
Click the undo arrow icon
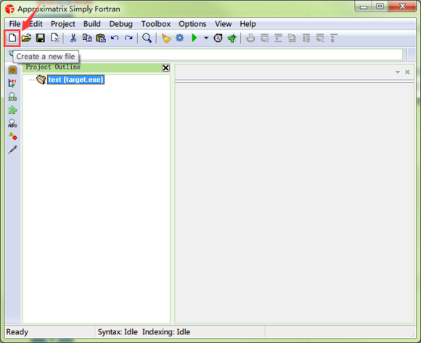pyautogui.click(x=115, y=38)
